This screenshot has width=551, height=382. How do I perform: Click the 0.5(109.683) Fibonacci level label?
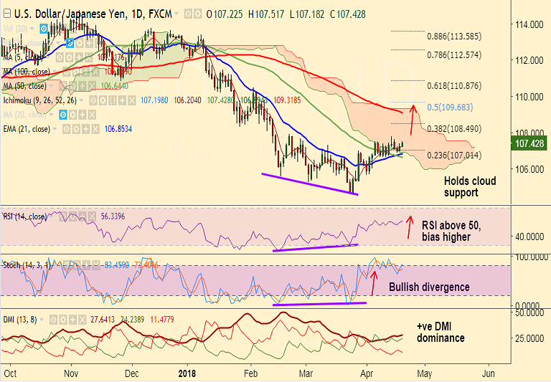click(450, 108)
